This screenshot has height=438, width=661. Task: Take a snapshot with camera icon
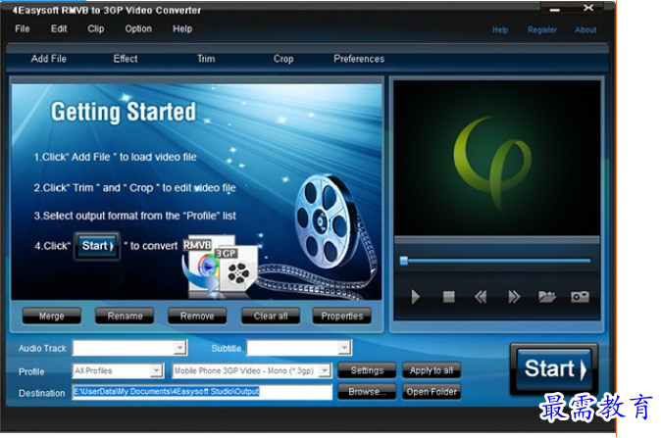click(x=580, y=297)
